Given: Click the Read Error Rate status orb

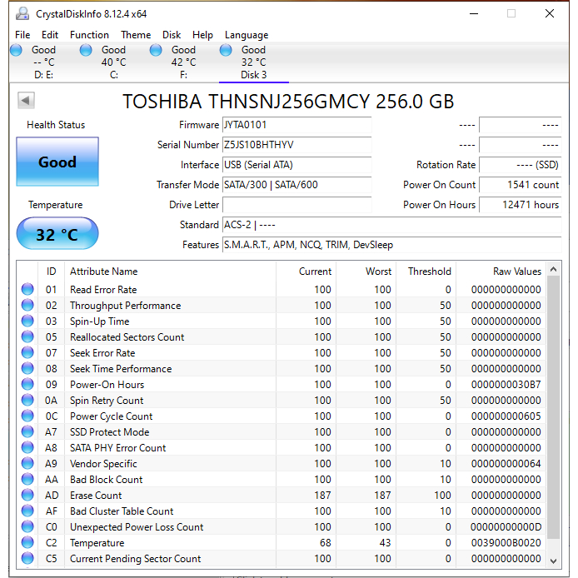Looking at the screenshot, I should pos(27,290).
